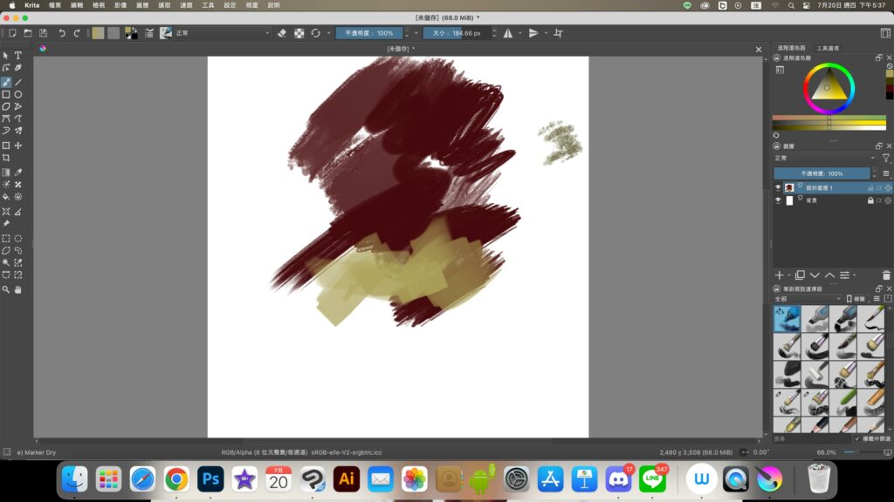Open the Edit menu in menu bar
This screenshot has width=894, height=502.
77,5
